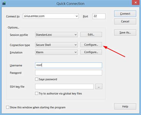The image size is (141, 115).
Task: Open the Connection type Secure Shell dropdown
Action: pyautogui.click(x=76, y=45)
